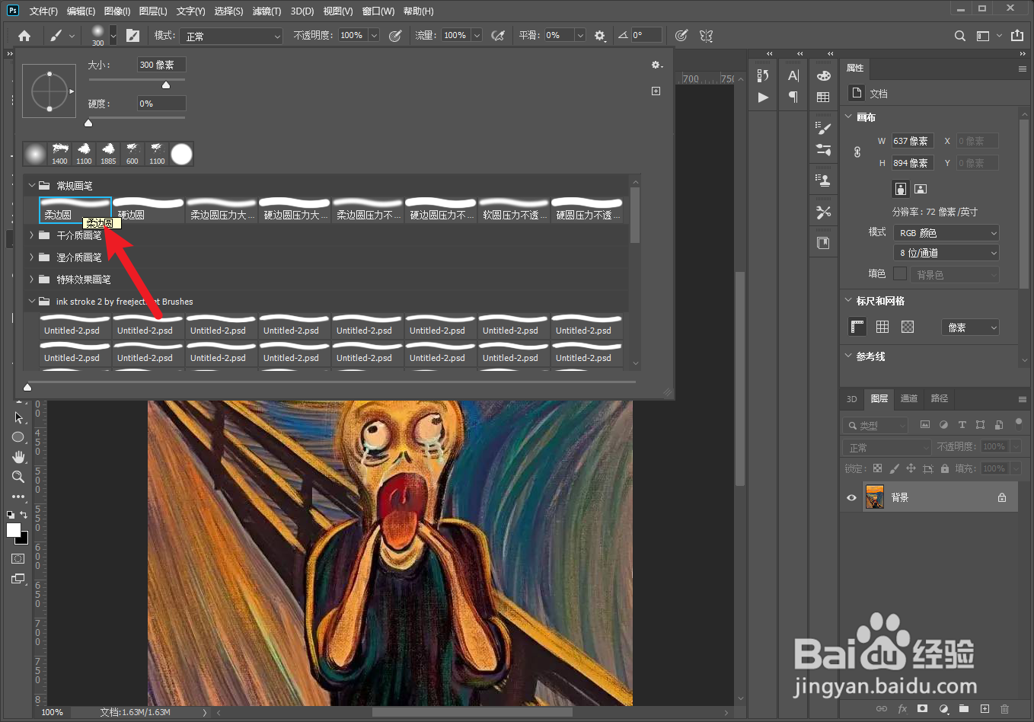Switch to the 路径 tab
This screenshot has width=1034, height=722.
(940, 398)
